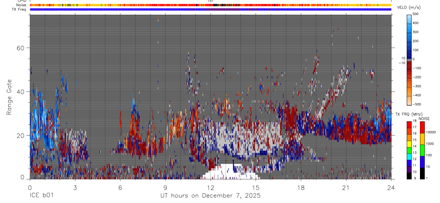Click the Range Gate tick label "20"
Screen dimensions: 440x203
point(21,135)
